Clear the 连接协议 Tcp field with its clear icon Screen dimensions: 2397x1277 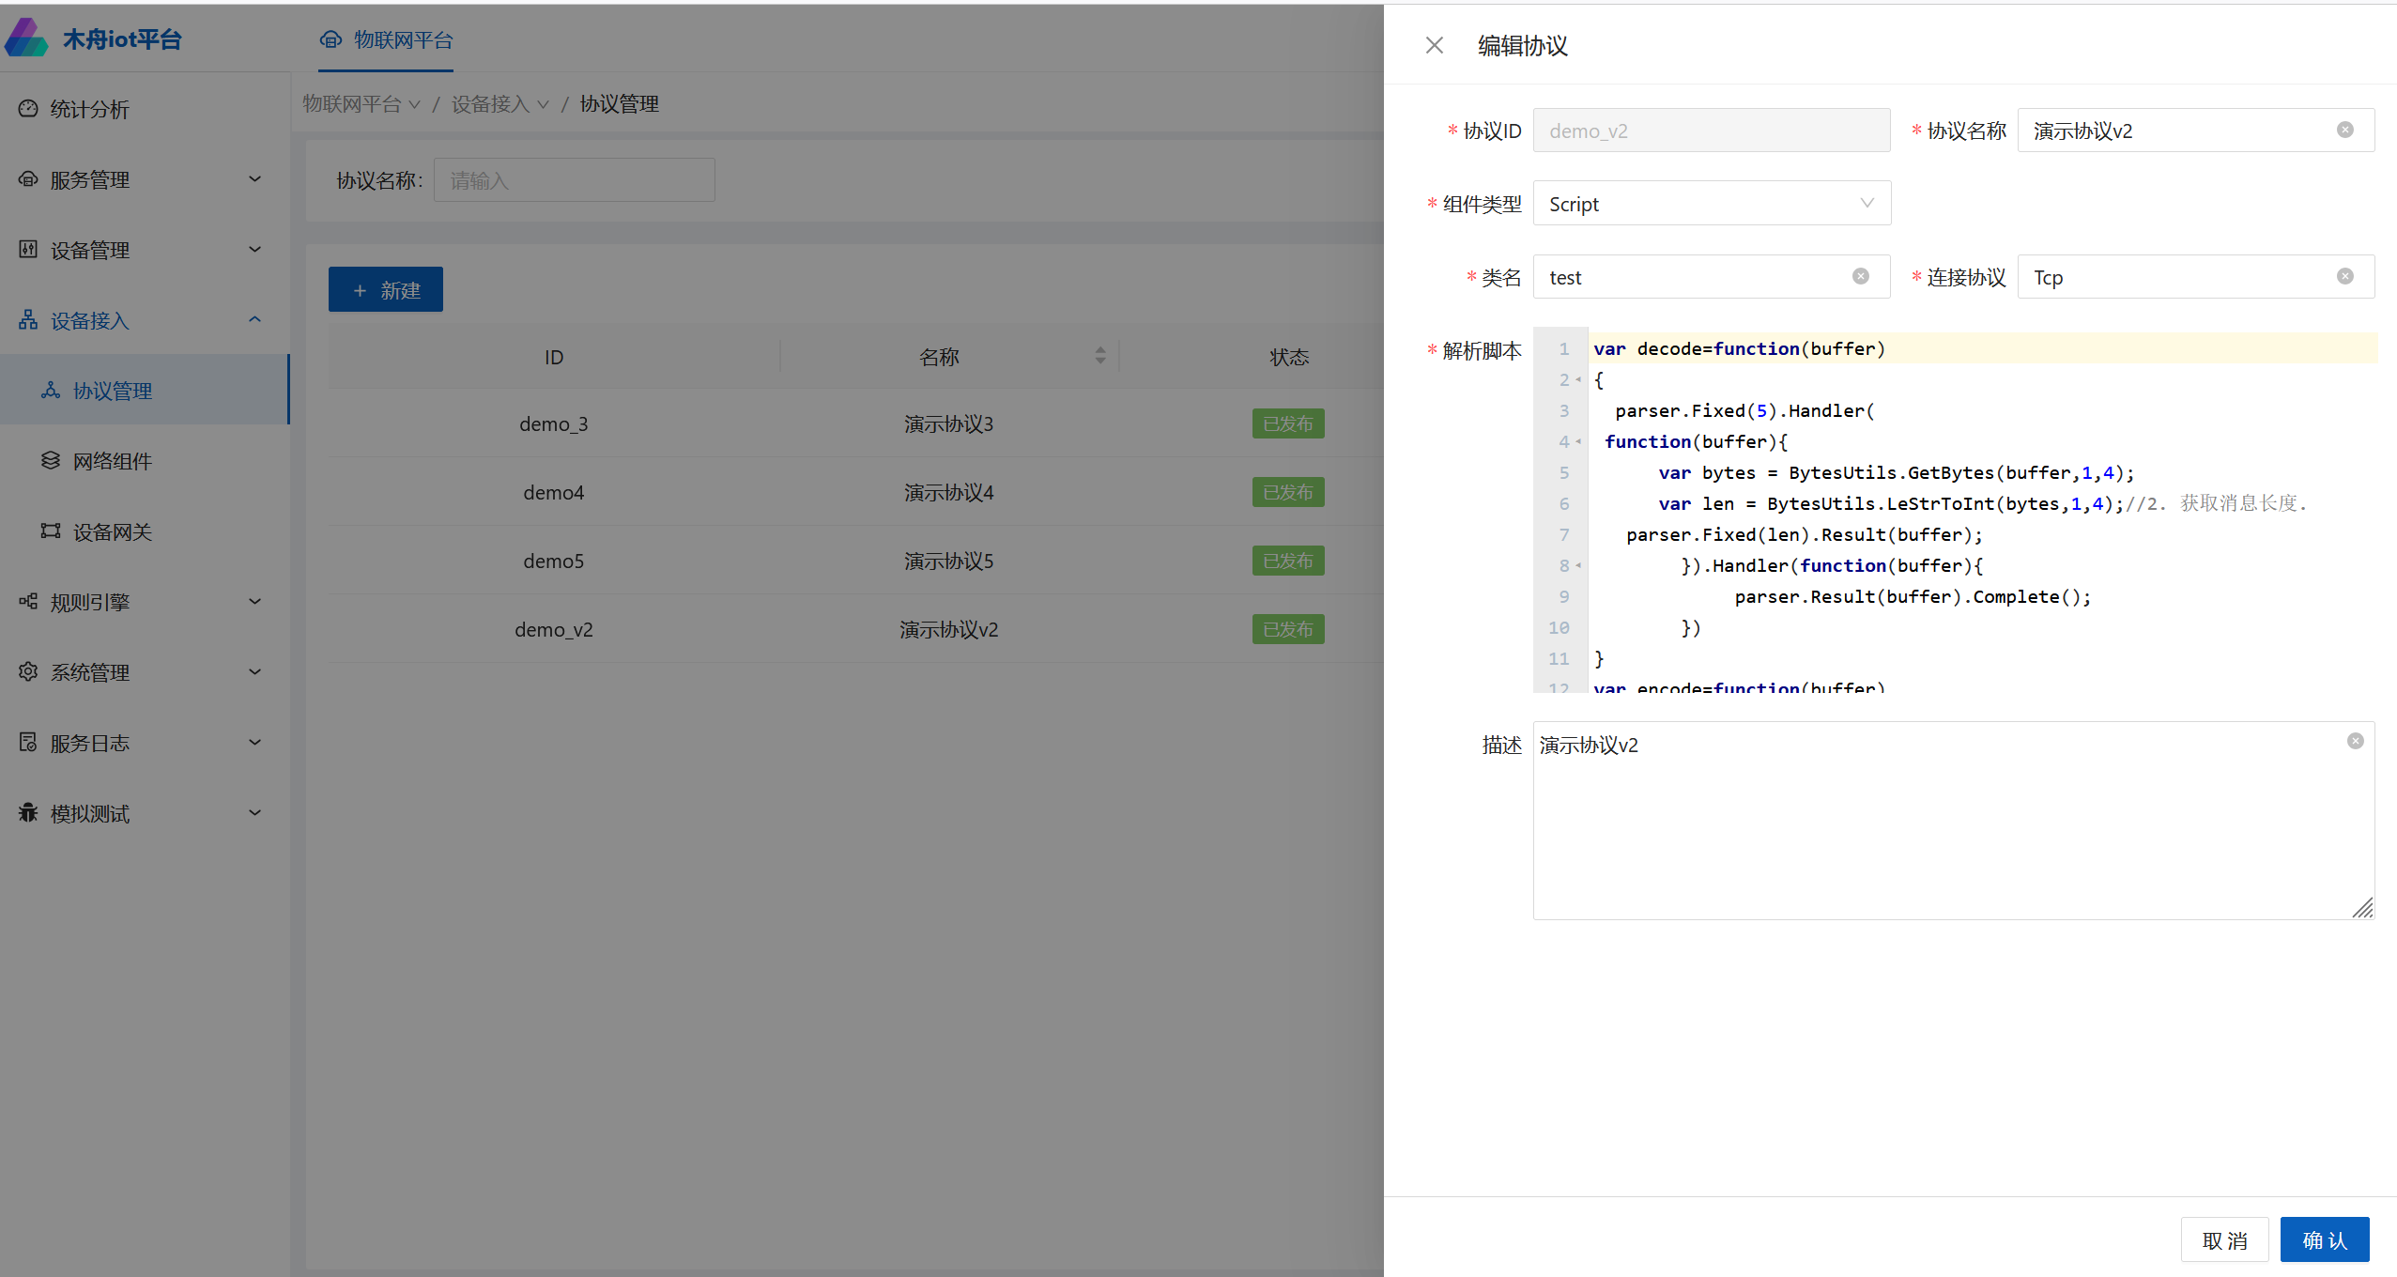pyautogui.click(x=2344, y=276)
